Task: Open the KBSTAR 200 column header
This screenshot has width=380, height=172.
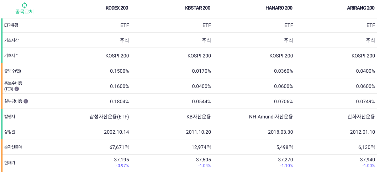Action: (197, 8)
